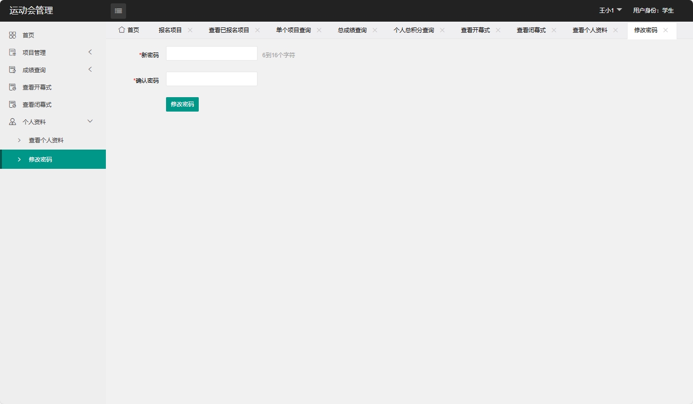This screenshot has width=693, height=404.
Task: Toggle the sidebar with the hamburger icon
Action: 118,11
